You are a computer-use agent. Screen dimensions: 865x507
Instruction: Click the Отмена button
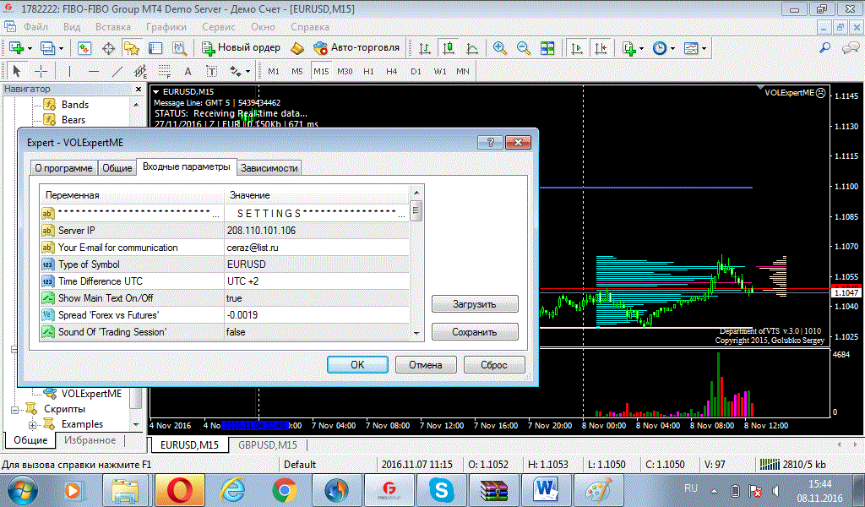click(x=426, y=365)
